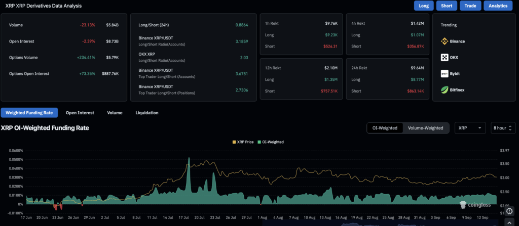
Task: Click the Options Volume change +234.41%
Action: coord(86,58)
